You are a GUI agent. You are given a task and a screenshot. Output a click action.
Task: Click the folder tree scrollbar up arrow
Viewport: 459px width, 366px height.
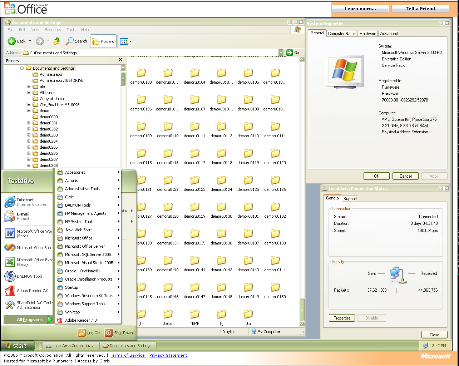click(x=123, y=68)
